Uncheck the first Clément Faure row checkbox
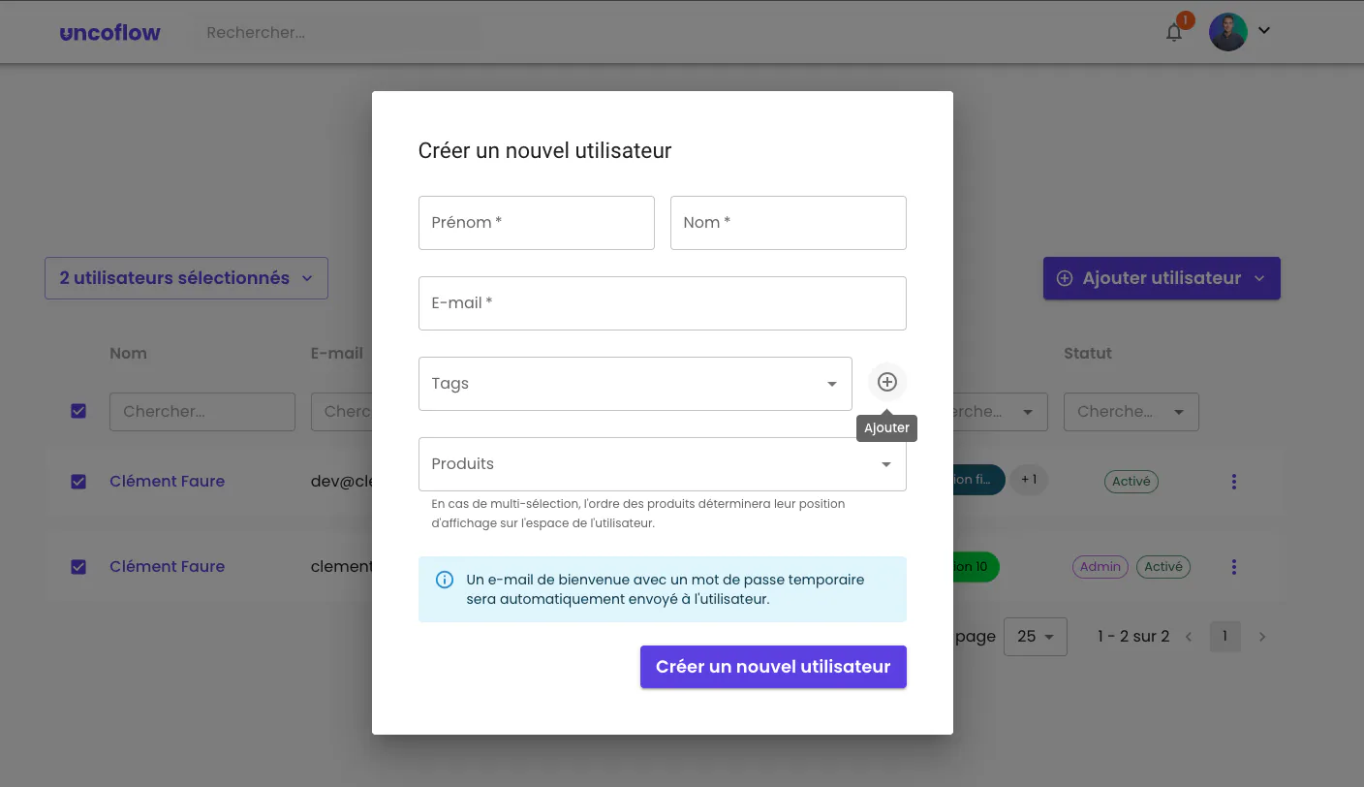 pyautogui.click(x=78, y=482)
